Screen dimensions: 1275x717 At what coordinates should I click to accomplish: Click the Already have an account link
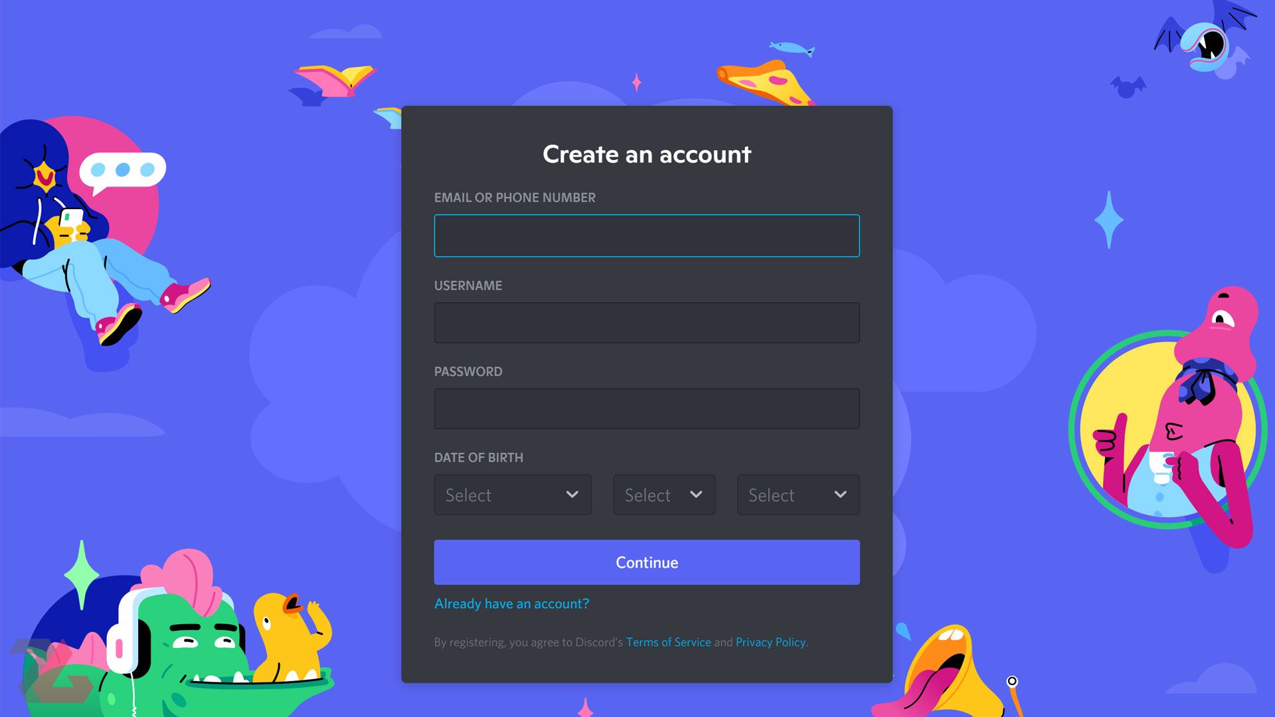[512, 603]
